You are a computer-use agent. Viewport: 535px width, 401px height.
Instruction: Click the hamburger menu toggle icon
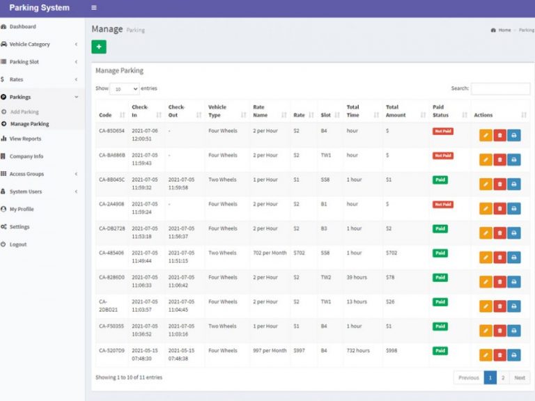pyautogui.click(x=94, y=8)
